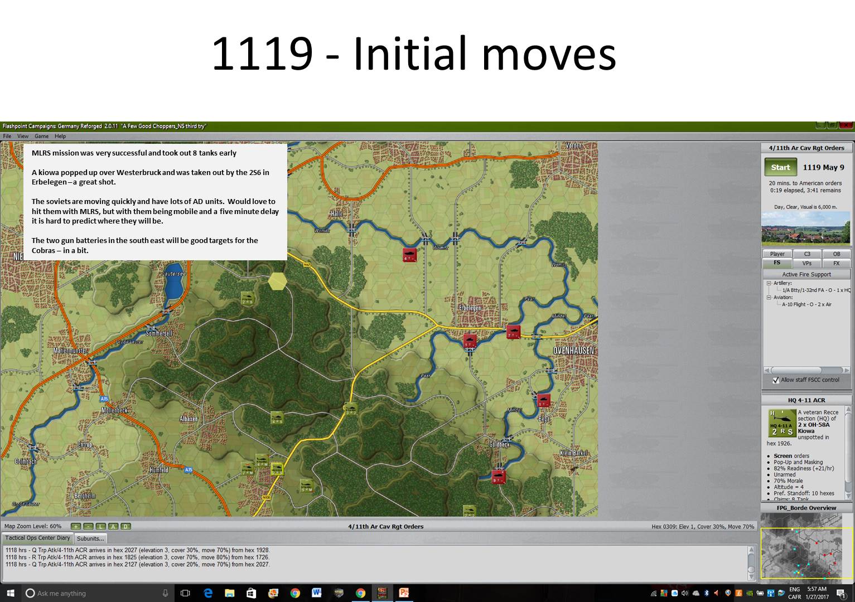Open the Windows Store taskbar icon

(251, 593)
